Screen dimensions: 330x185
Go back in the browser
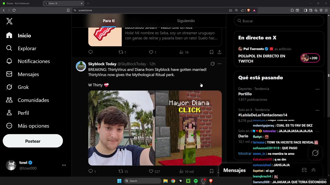(x=4, y=10)
